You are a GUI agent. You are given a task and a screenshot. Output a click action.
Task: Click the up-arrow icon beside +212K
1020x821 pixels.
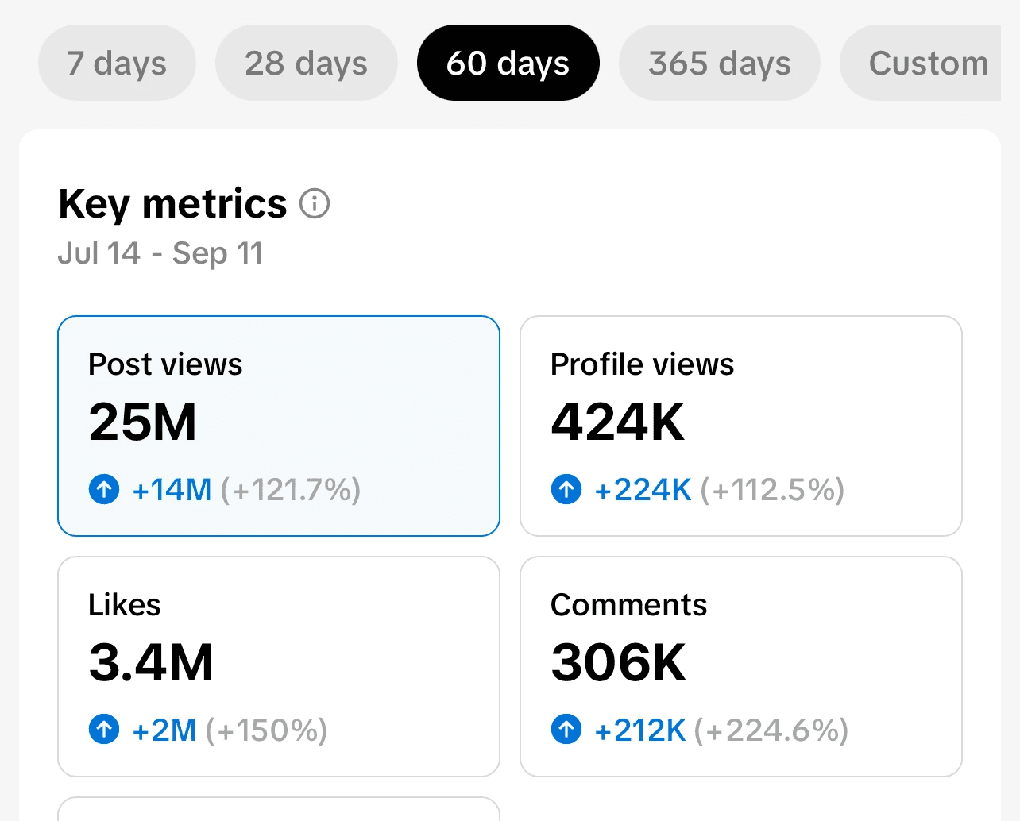(566, 729)
